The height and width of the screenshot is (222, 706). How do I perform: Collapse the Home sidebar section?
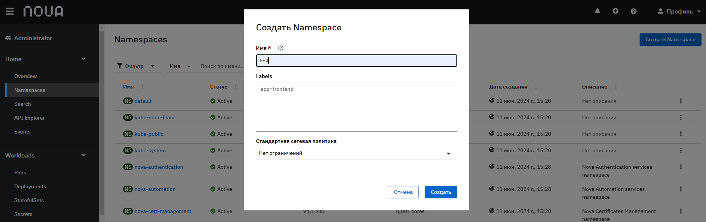(x=83, y=59)
